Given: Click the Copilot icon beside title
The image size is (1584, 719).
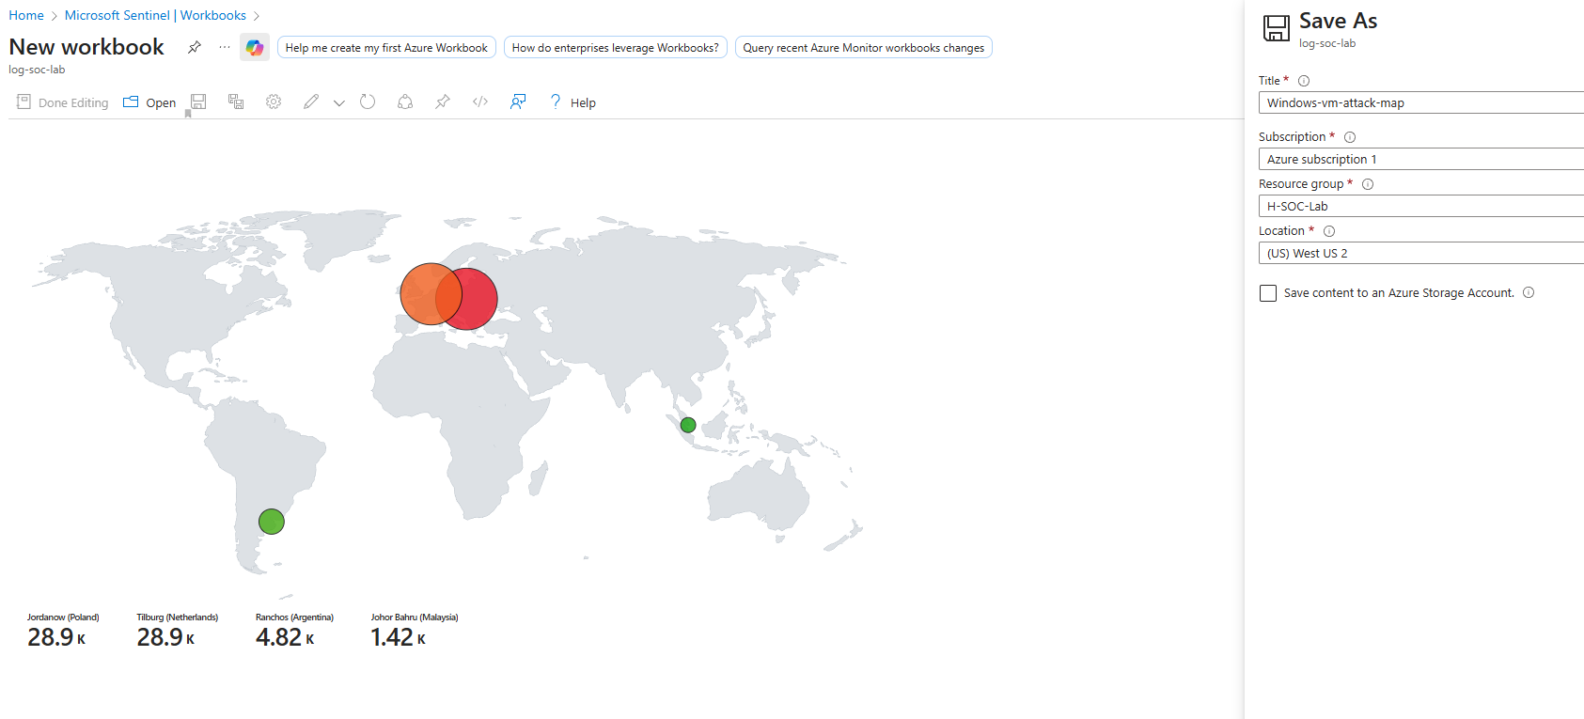Looking at the screenshot, I should click(x=254, y=48).
